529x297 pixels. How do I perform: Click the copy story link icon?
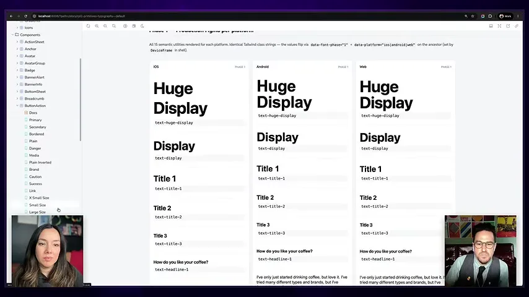pos(517,26)
